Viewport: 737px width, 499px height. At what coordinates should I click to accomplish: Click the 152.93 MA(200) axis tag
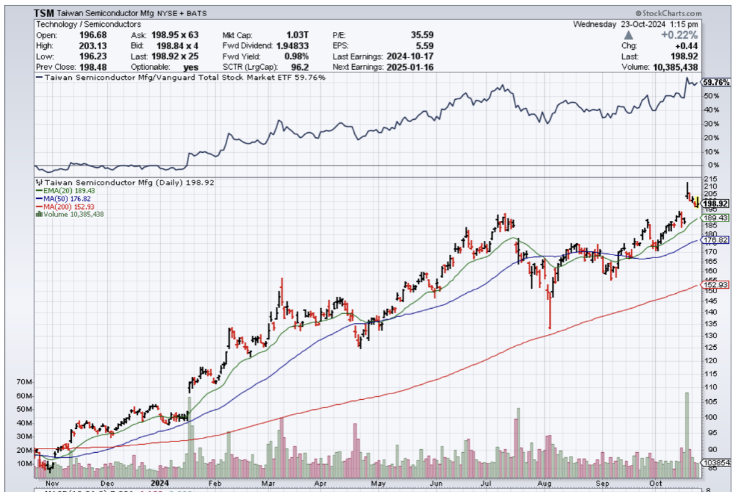point(716,285)
